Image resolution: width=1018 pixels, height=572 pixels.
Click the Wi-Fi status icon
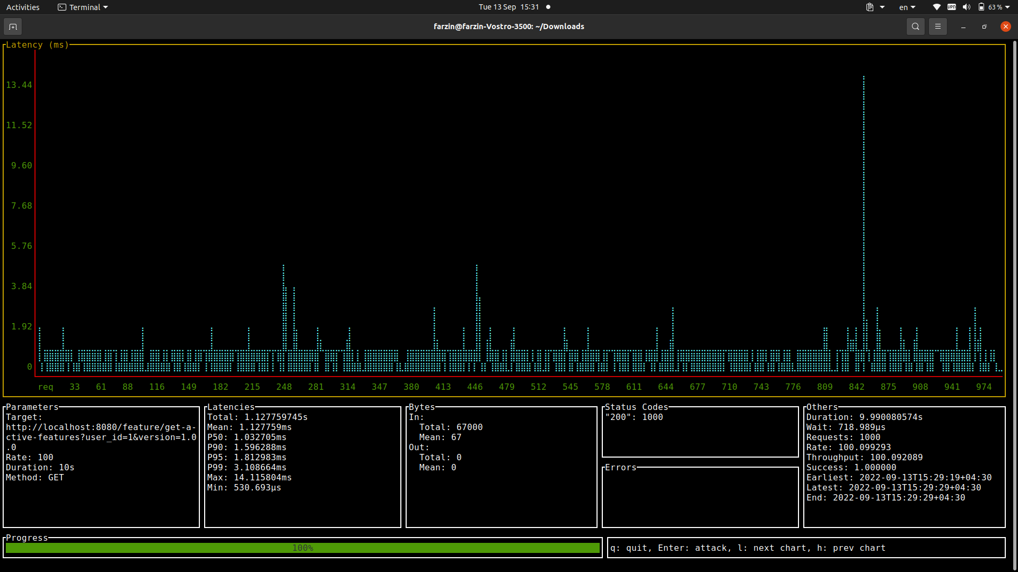point(936,7)
